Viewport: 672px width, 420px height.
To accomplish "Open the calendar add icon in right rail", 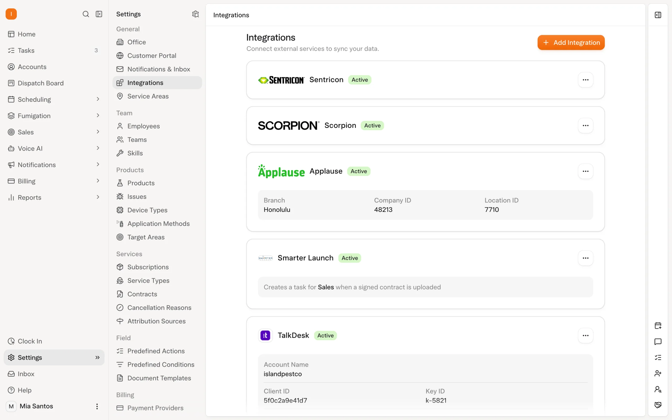I will click(x=658, y=325).
